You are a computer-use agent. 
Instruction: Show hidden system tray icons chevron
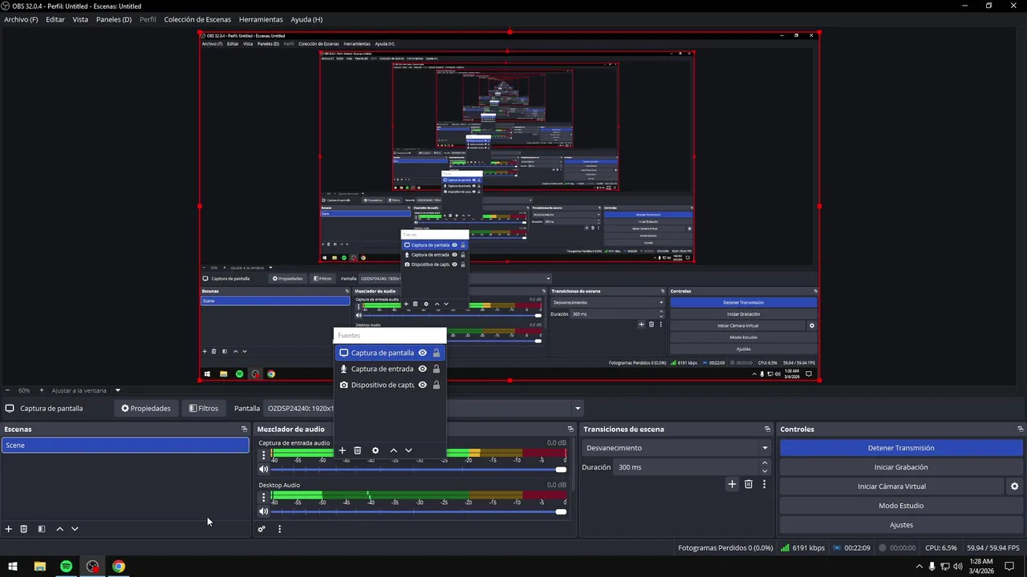[919, 567]
